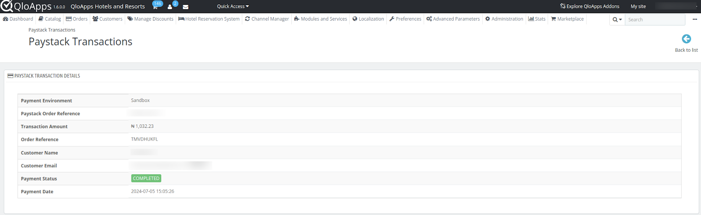Click the Paystack Transactions breadcrumb
This screenshot has width=701, height=215.
52,30
